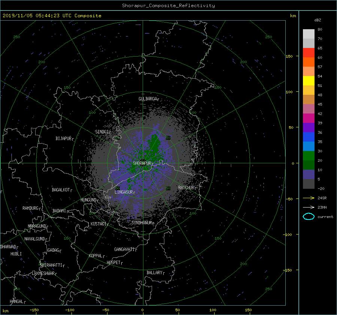337x315 pixels.
Task: Click the KUSTAGI city label
Action: coord(98,224)
